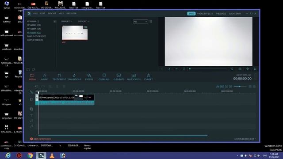Click EXPORT icon in toolbar

[x=149, y=77]
